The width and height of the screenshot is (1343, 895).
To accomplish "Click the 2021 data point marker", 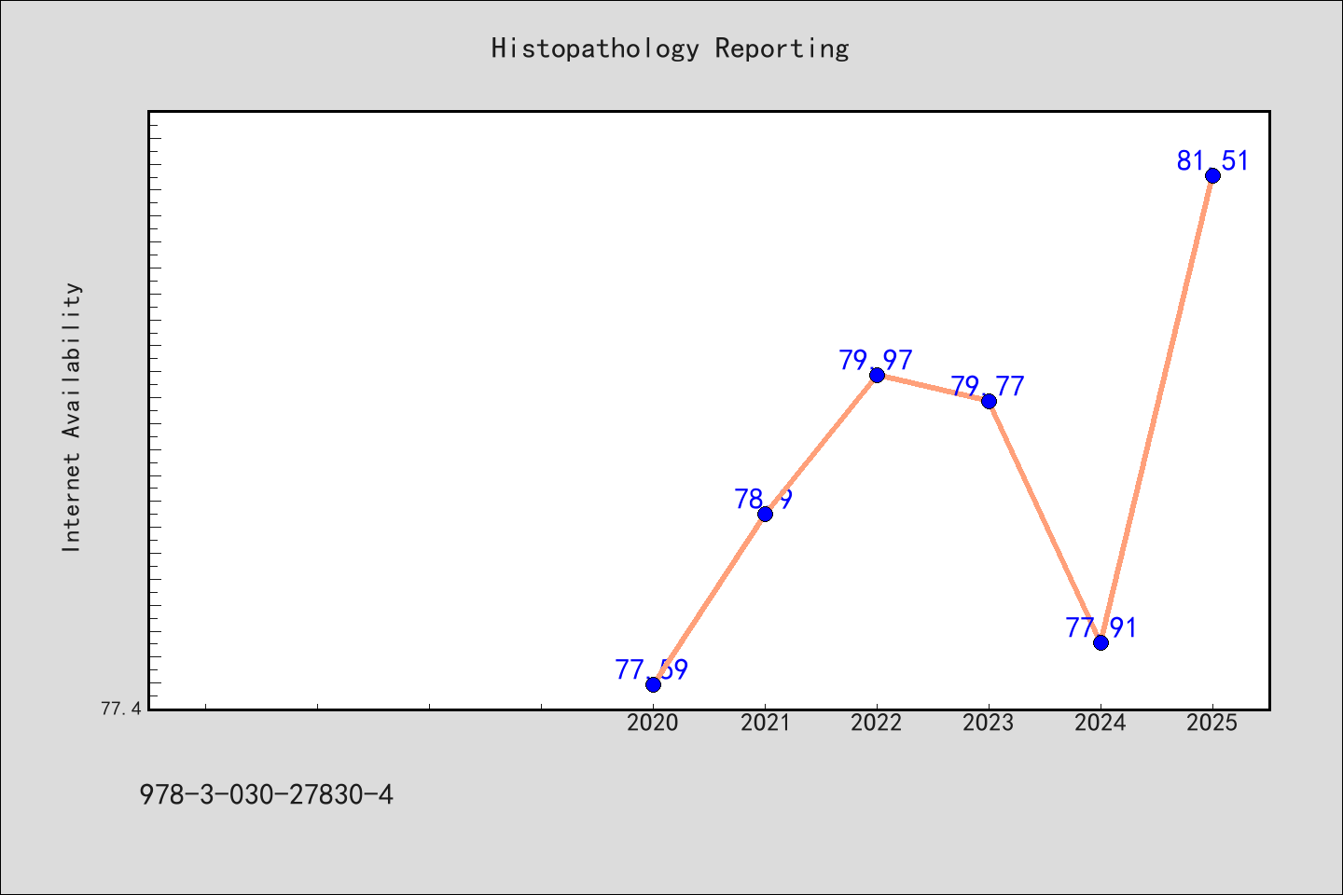I will pos(765,514).
